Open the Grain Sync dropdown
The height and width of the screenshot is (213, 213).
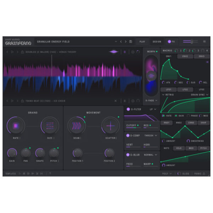tap(200, 95)
